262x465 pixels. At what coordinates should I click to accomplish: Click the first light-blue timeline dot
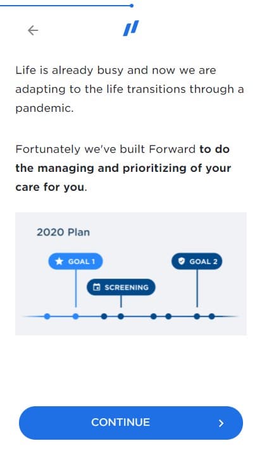47,317
